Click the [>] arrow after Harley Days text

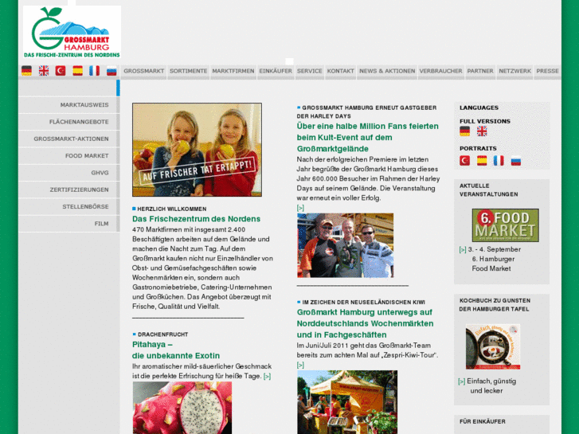pyautogui.click(x=300, y=208)
